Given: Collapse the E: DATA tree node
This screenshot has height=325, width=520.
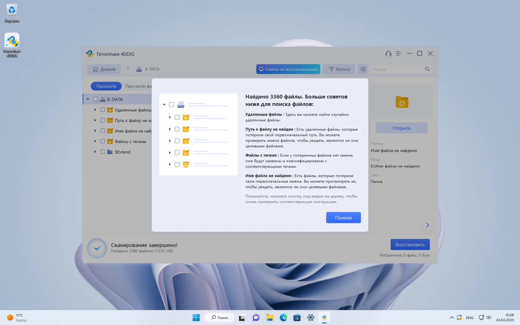Looking at the screenshot, I should coord(88,99).
